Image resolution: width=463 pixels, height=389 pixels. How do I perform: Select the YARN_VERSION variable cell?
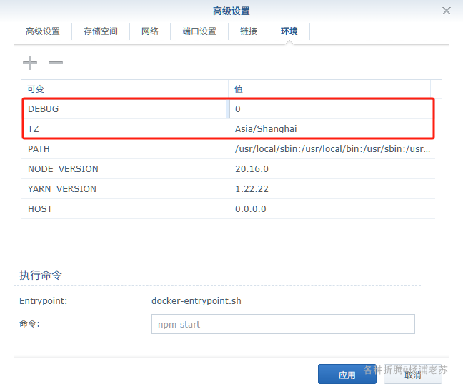pyautogui.click(x=124, y=189)
